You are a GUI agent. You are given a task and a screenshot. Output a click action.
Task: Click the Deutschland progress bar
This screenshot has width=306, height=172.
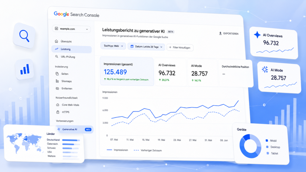(71, 140)
